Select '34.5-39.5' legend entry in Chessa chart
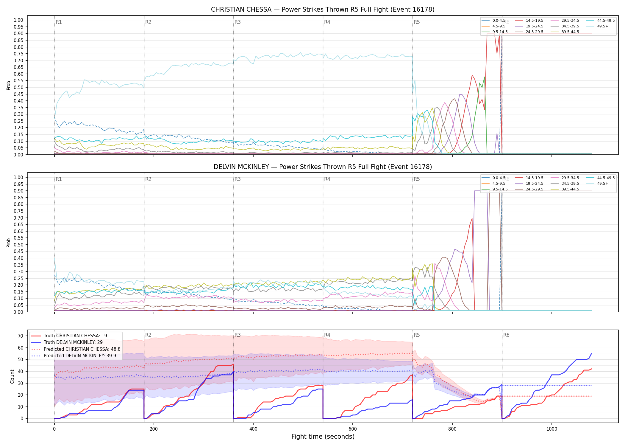The height and width of the screenshot is (447, 625). coord(565,26)
